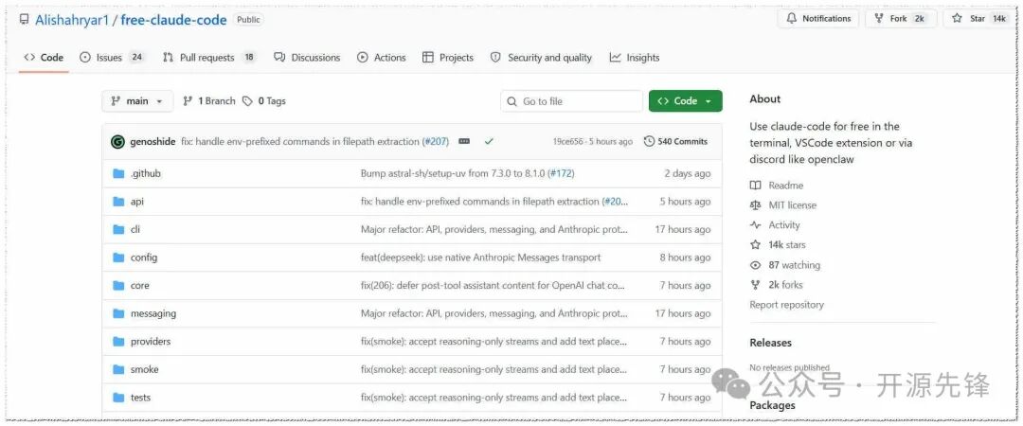1023x426 pixels.
Task: Click the eye icon beside 87 watching
Action: click(x=756, y=265)
